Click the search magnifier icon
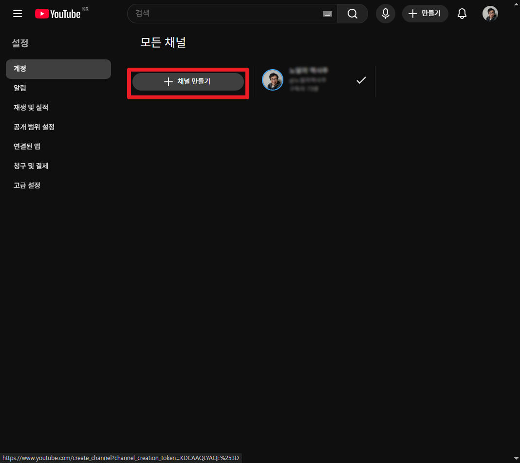 [x=352, y=14]
